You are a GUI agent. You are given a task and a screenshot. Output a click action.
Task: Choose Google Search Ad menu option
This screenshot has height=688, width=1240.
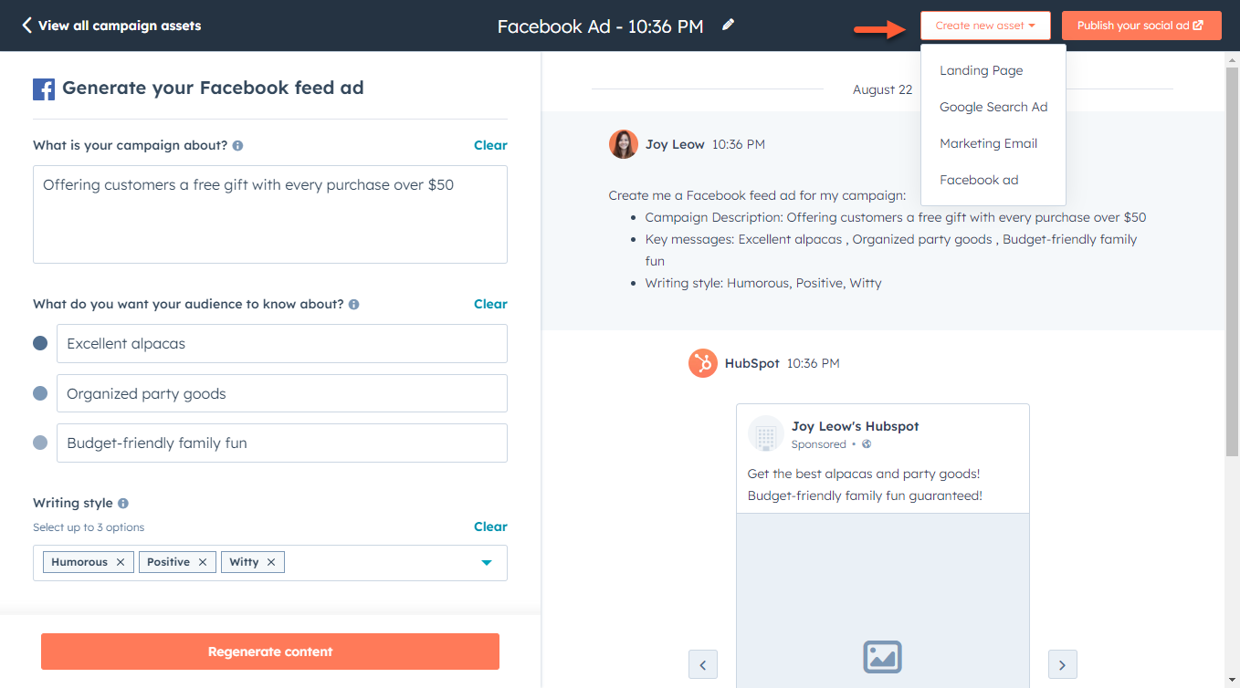point(993,107)
